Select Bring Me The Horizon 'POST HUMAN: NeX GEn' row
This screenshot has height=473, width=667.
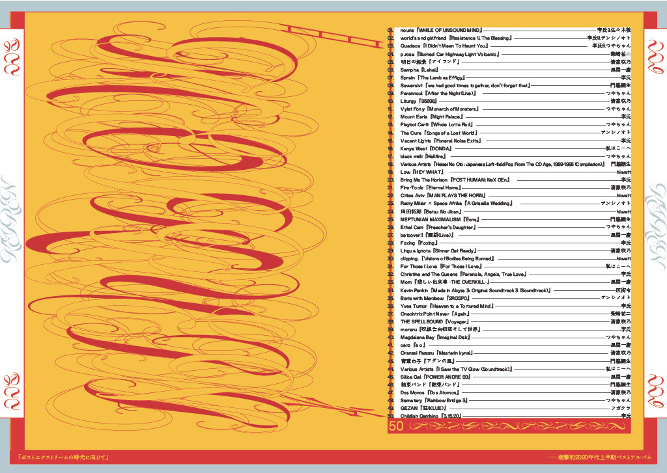509,180
